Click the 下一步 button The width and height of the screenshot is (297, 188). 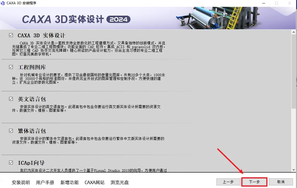[254, 182]
